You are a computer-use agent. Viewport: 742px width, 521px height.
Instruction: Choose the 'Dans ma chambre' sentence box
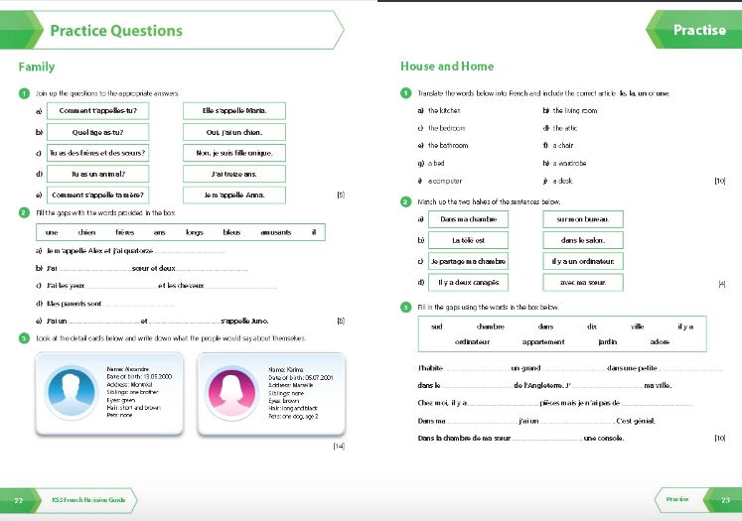point(469,219)
